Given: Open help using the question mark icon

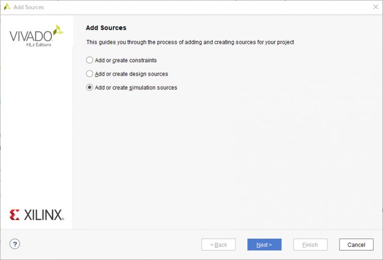Looking at the screenshot, I should click(15, 244).
